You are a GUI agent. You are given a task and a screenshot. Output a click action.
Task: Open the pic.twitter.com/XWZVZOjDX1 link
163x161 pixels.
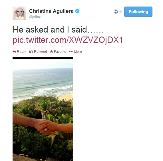(x=68, y=40)
